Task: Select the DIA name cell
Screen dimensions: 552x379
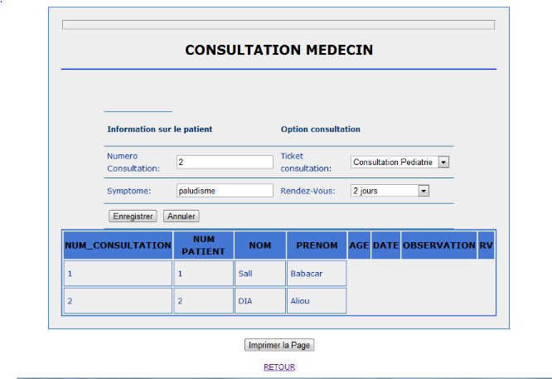Action: click(x=259, y=301)
